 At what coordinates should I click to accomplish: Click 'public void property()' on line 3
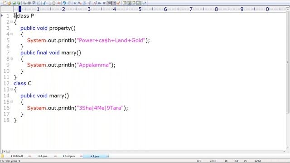coord(48,28)
